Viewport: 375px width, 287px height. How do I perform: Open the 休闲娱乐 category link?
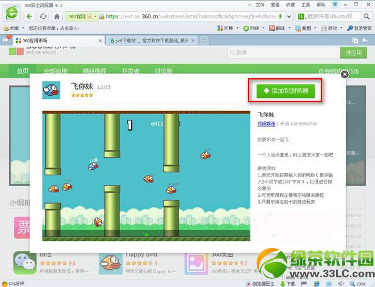(266, 124)
